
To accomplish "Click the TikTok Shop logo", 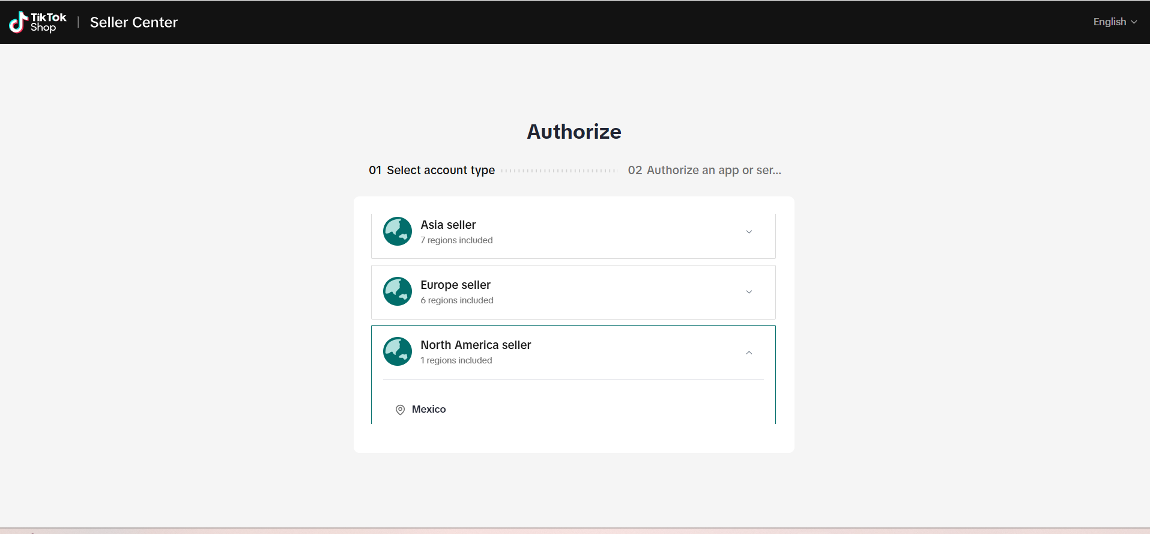I will (37, 22).
